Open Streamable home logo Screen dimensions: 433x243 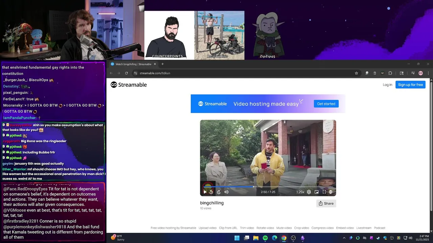pos(129,85)
